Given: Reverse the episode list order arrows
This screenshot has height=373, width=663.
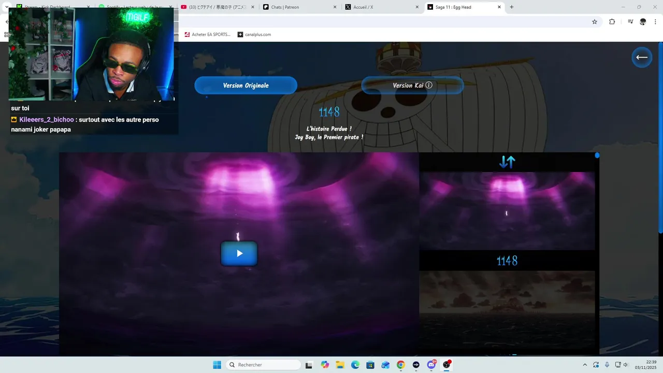Looking at the screenshot, I should click(x=507, y=162).
